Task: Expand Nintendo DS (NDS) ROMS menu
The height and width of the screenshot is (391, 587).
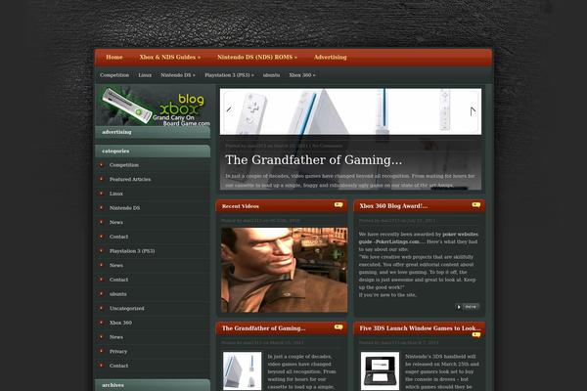Action: pos(257,58)
